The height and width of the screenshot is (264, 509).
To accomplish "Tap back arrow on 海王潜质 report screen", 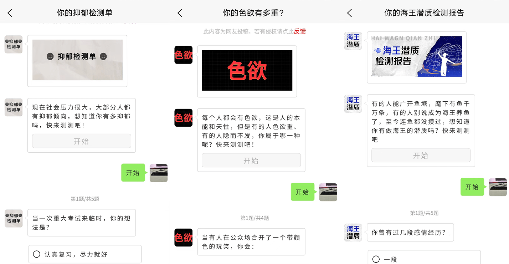I will tap(349, 13).
